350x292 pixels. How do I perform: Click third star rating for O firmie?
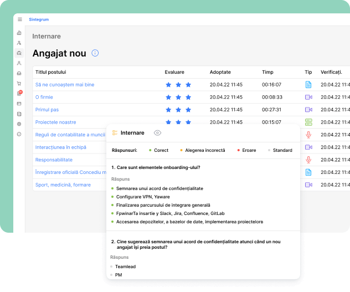click(x=188, y=97)
